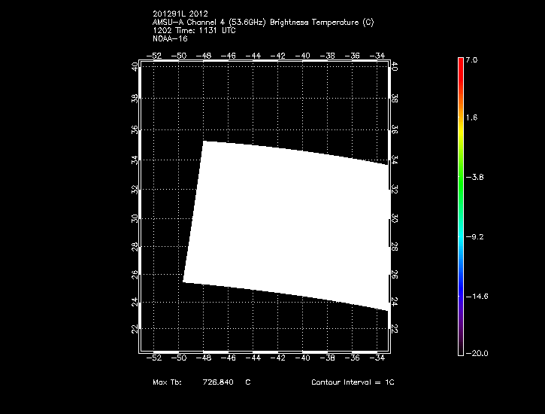The height and width of the screenshot is (414, 545).
Task: Click the 1202 Time: 1131 UTC line
Action: [194, 30]
